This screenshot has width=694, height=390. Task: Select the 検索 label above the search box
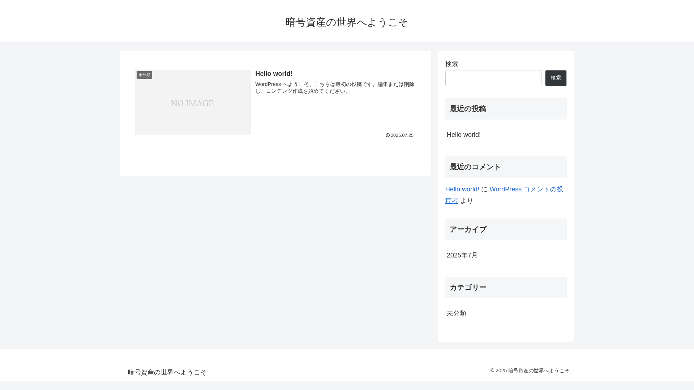tap(452, 64)
